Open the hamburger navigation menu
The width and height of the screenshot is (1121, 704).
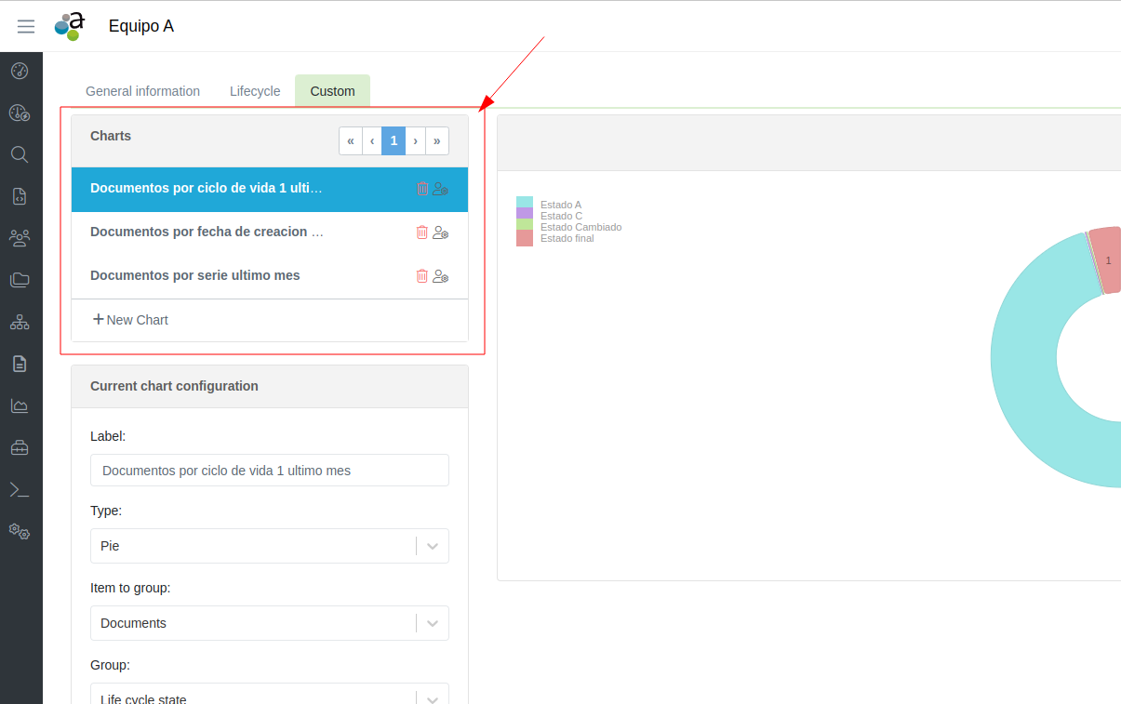click(26, 26)
